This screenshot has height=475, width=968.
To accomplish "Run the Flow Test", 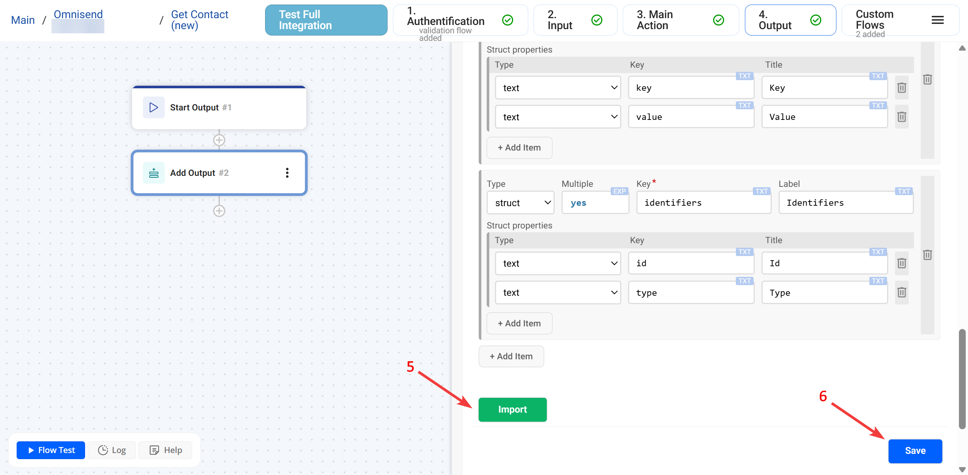I will coord(51,450).
